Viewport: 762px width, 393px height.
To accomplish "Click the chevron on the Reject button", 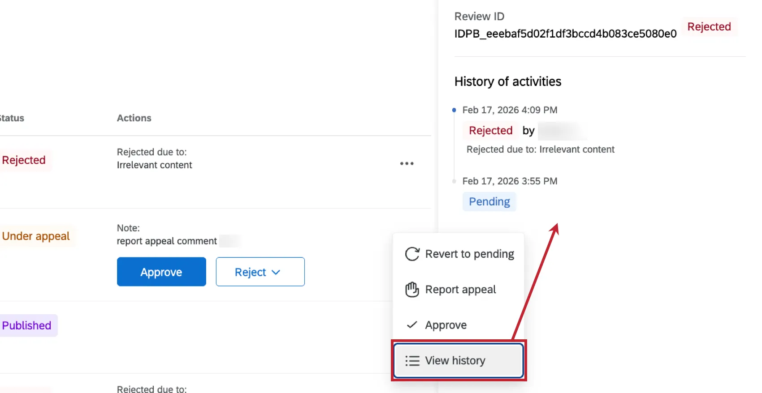I will pos(276,272).
